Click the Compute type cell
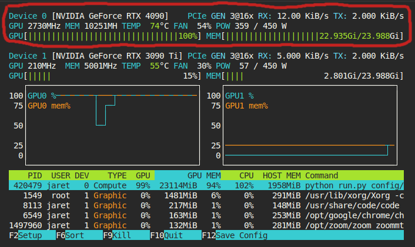This screenshot has width=415, height=247. [110, 185]
